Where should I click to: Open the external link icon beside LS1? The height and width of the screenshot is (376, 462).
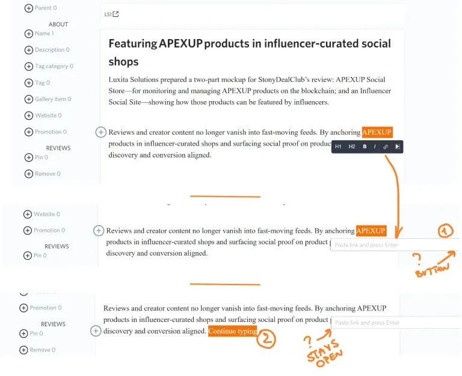115,14
